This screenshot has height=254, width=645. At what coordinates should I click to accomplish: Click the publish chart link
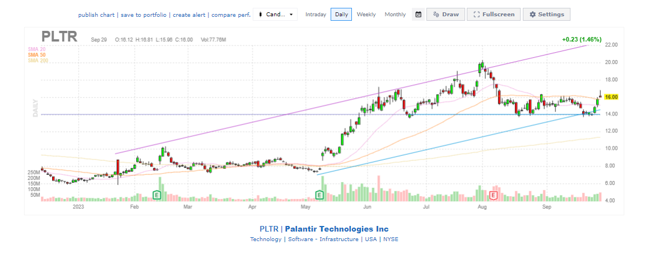[x=97, y=15]
